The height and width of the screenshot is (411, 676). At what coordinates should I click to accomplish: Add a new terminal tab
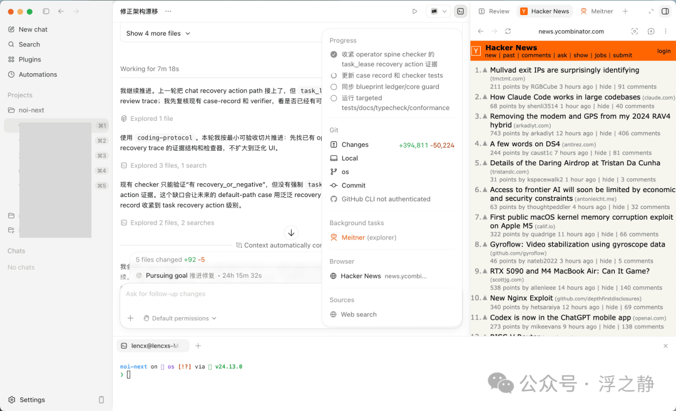click(198, 345)
